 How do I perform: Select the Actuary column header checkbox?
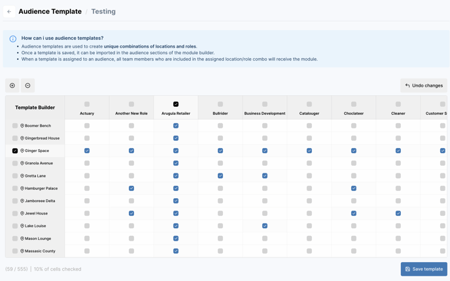click(x=87, y=104)
